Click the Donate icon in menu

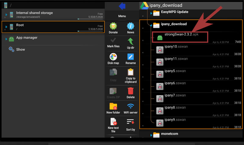113,27
